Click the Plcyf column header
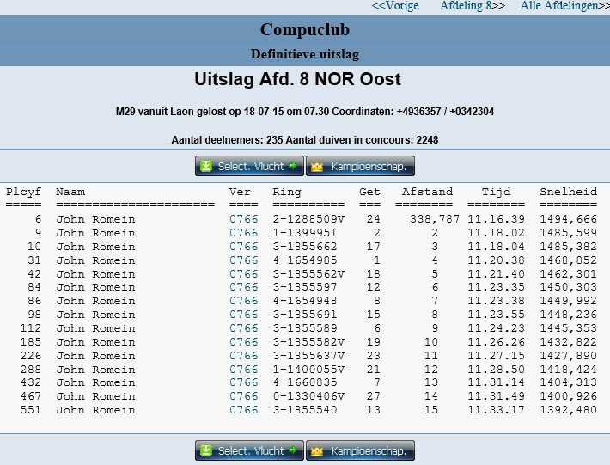610x465 pixels. point(23,192)
